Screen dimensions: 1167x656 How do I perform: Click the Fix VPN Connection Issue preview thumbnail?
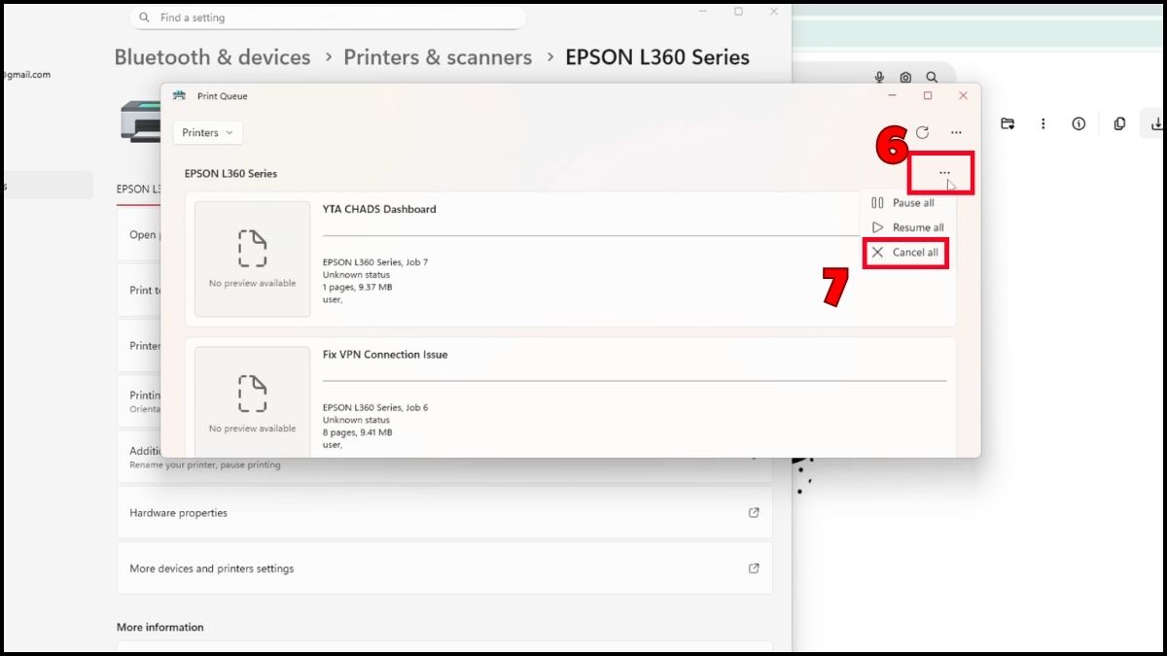coord(252,404)
